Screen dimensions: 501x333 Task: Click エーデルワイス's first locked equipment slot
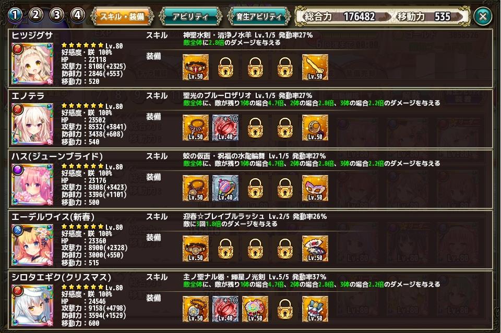coord(225,249)
